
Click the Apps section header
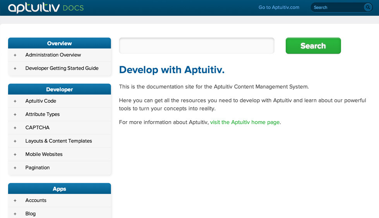point(60,189)
